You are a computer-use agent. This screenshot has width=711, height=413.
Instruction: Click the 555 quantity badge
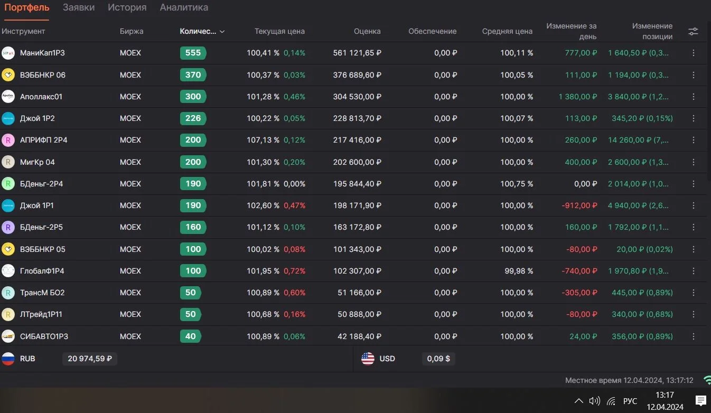tap(193, 53)
